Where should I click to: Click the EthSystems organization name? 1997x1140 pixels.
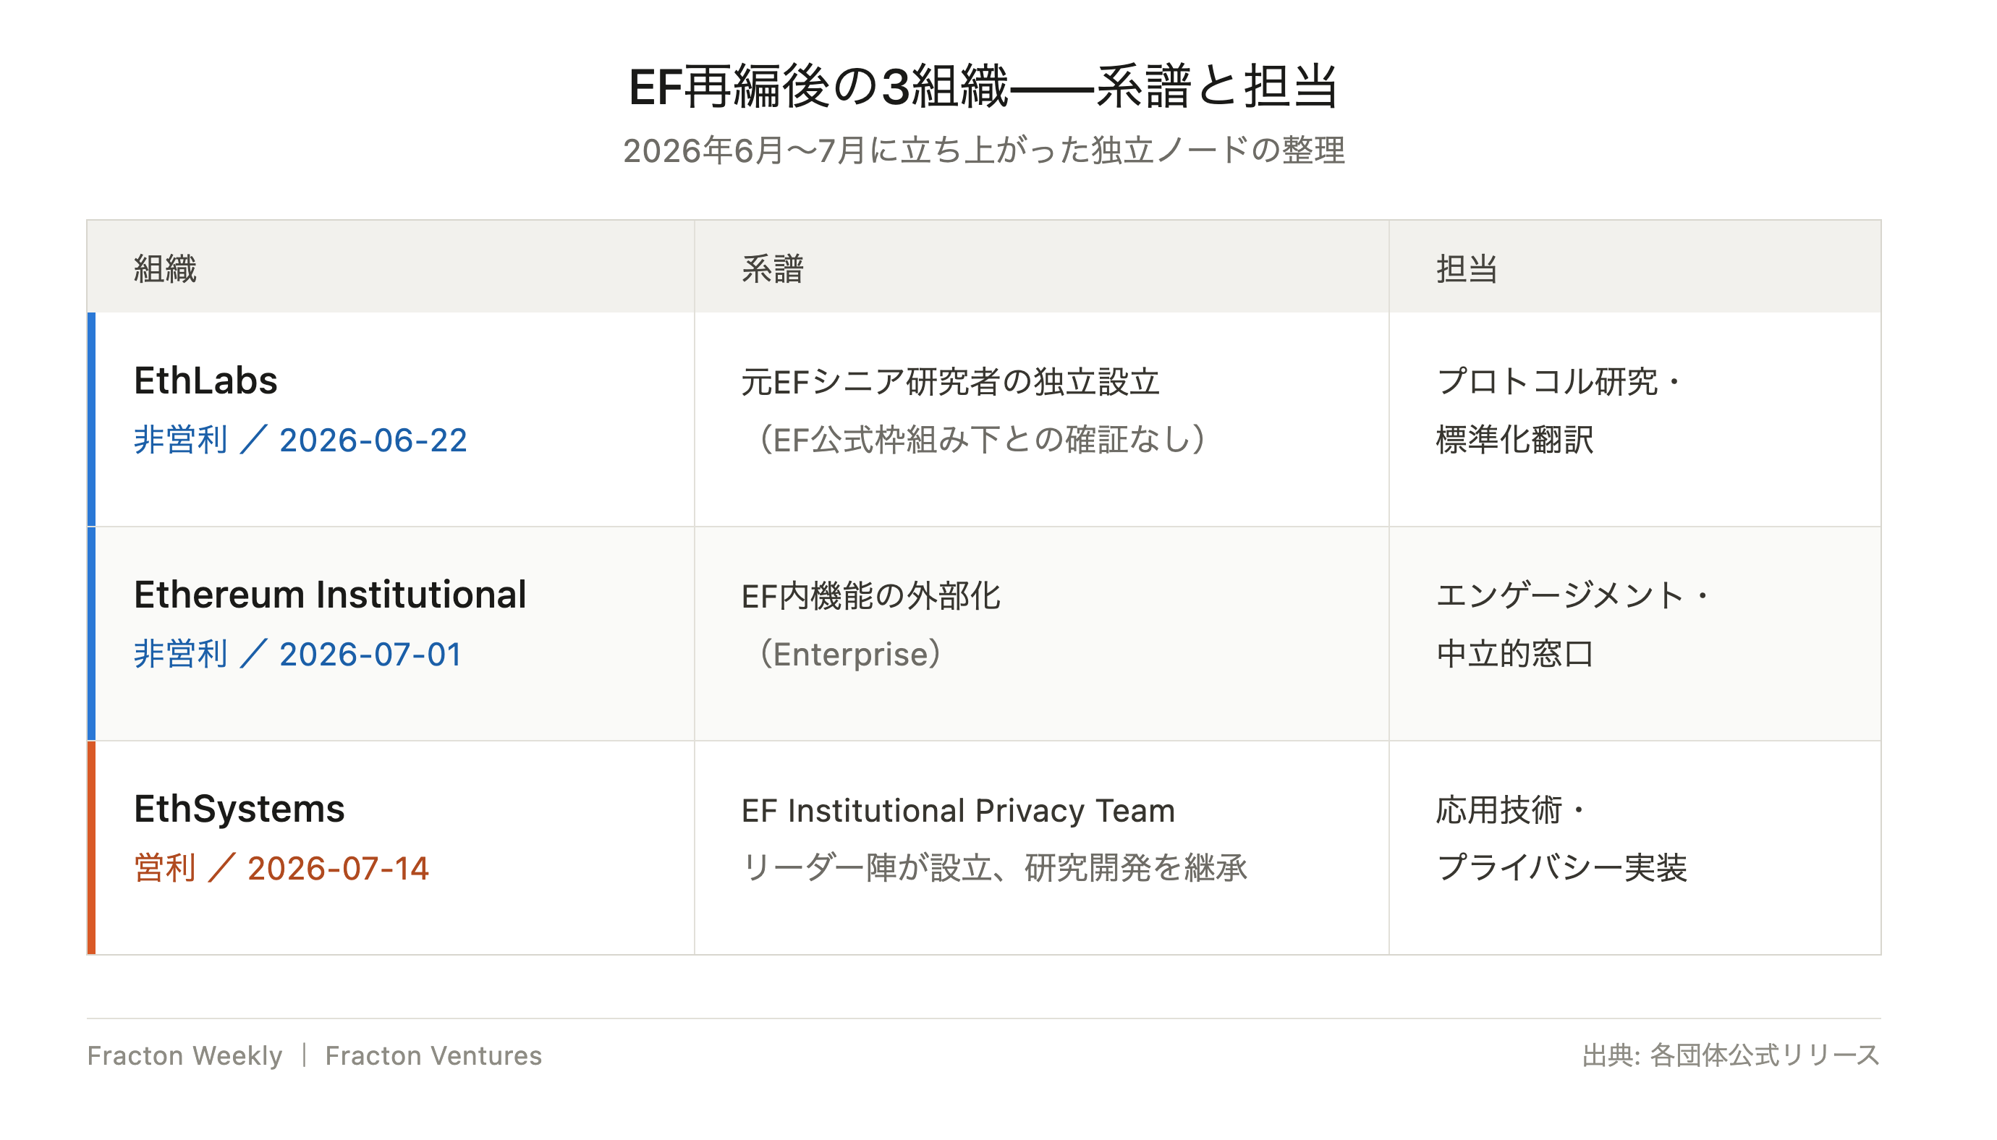click(x=239, y=809)
